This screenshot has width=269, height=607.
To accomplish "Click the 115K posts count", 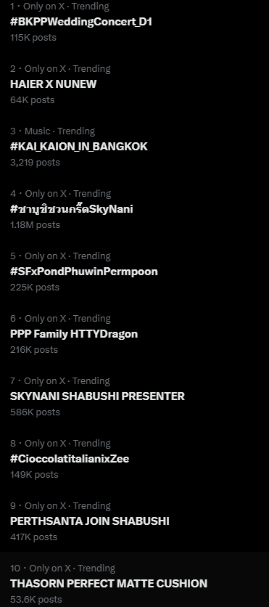I will 33,38.
